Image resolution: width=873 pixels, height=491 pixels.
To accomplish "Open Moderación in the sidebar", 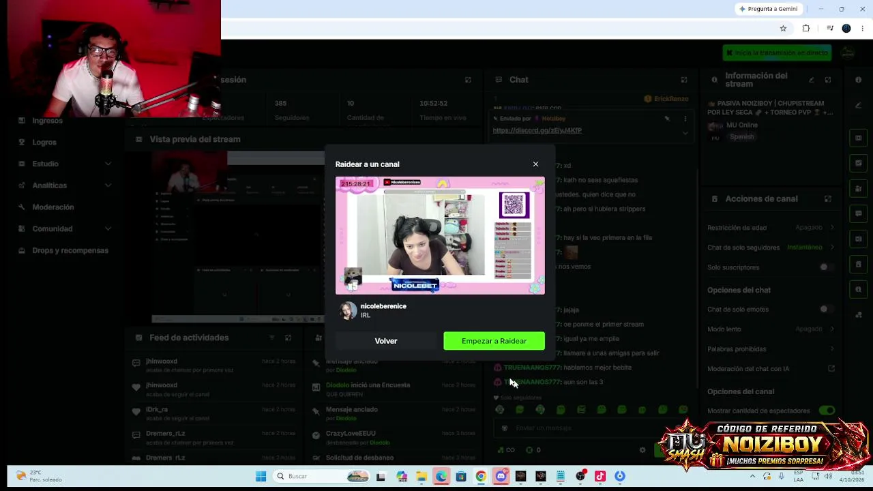I will coord(53,207).
